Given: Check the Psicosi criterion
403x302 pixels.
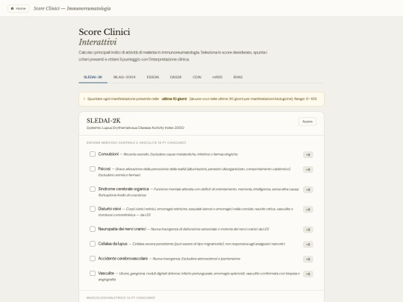Looking at the screenshot, I should click(93, 169).
